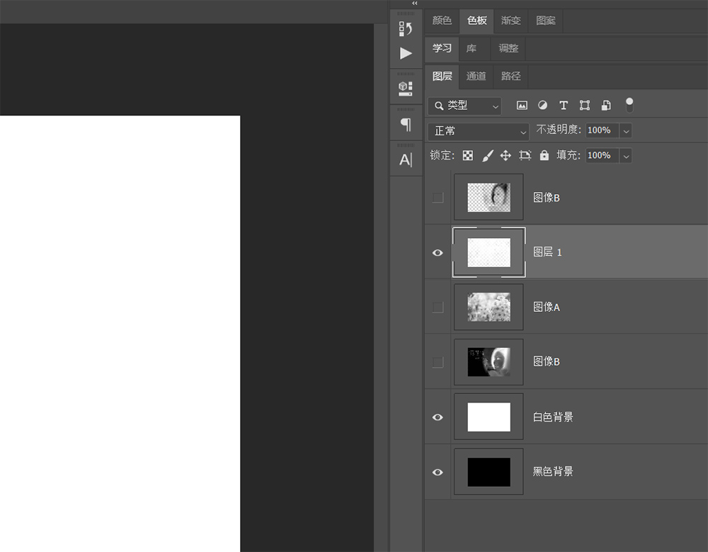The image size is (708, 552).
Task: Open the 3D panel icon
Action: coord(406,89)
